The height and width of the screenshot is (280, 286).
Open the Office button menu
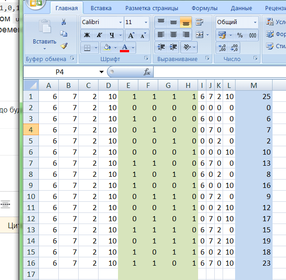(x=36, y=4)
